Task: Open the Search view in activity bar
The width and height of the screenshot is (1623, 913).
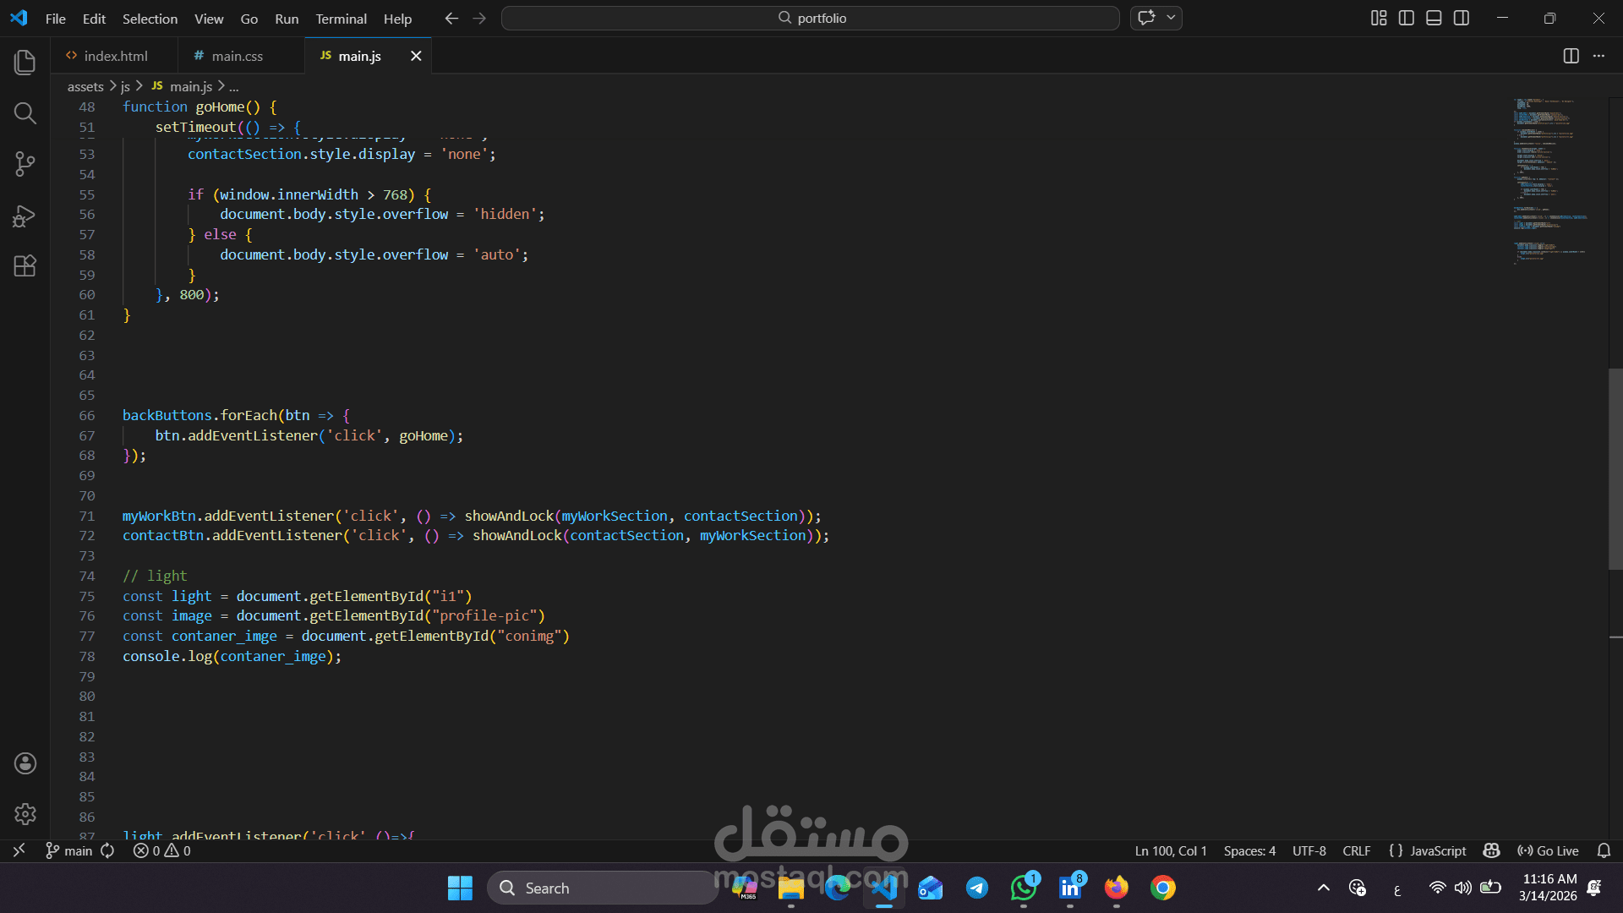Action: click(x=25, y=113)
